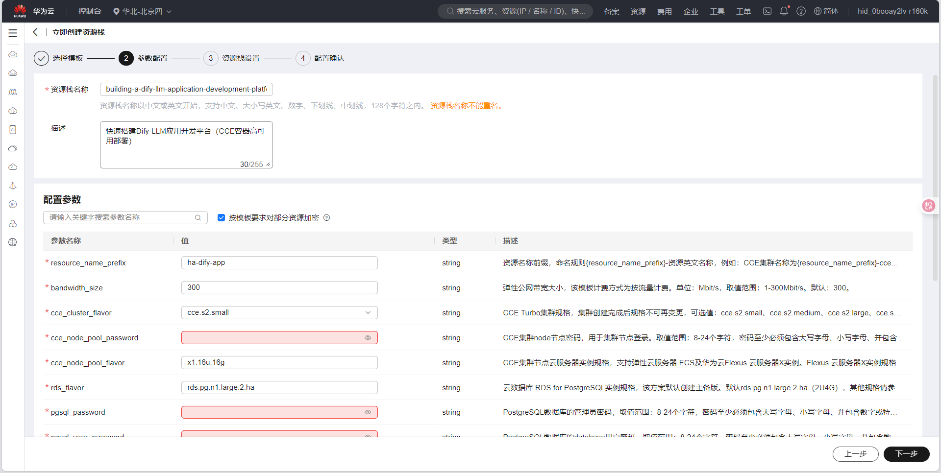941x473 pixels.
Task: Toggle 按模板要求对部分资源加密 checkbox
Action: [221, 217]
